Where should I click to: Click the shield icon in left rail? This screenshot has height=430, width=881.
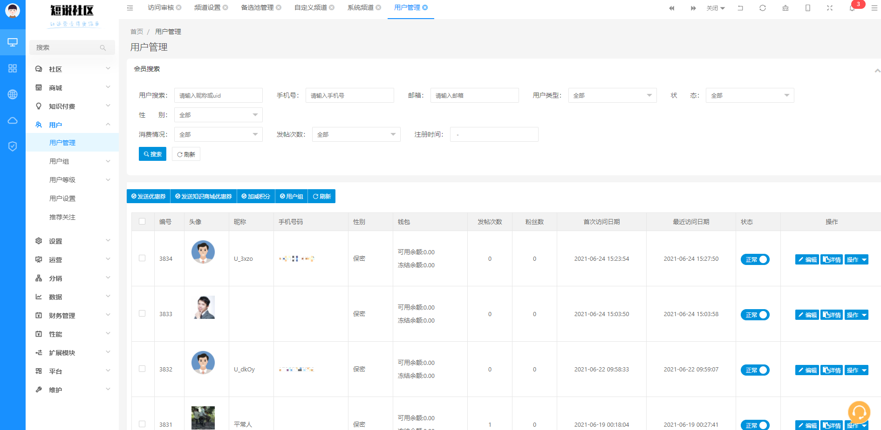coord(13,146)
